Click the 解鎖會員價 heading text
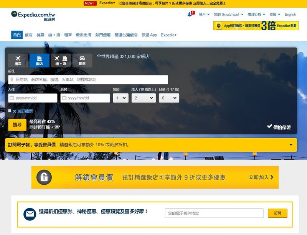Viewport: 307px width, 235px height. (94, 177)
